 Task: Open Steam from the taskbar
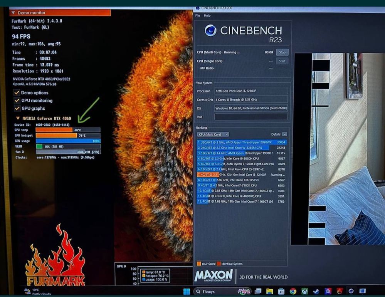pyautogui.click(x=316, y=291)
